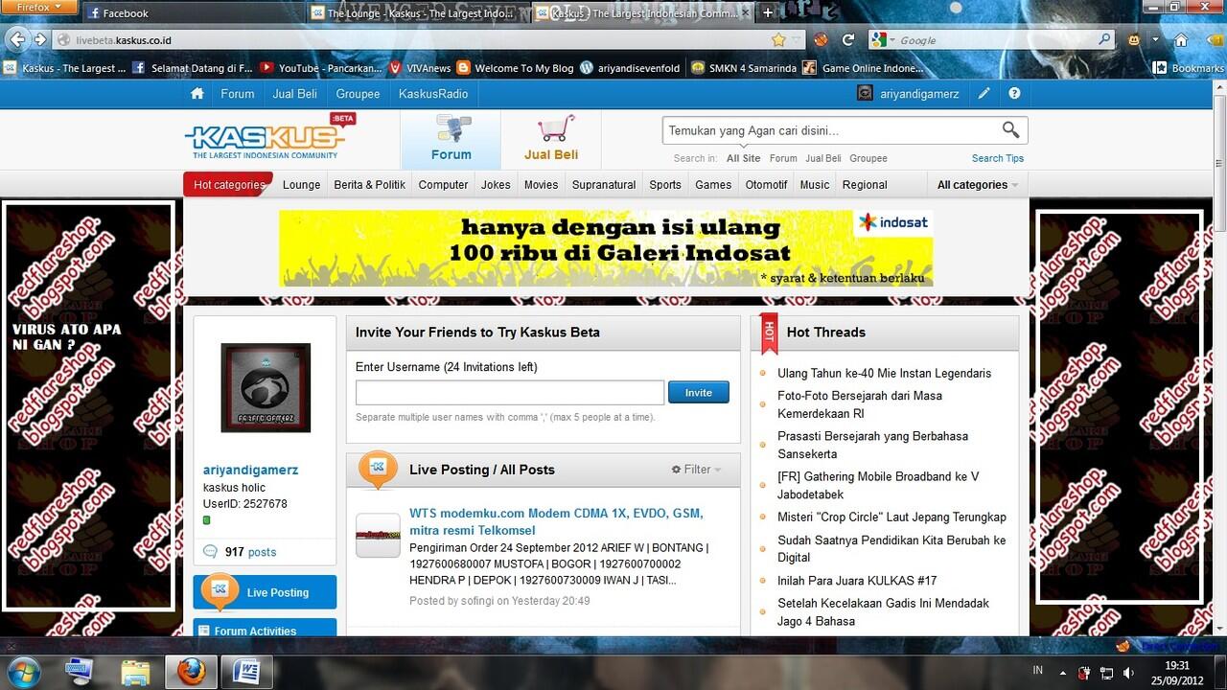The height and width of the screenshot is (690, 1227).
Task: Click the Firefox menu button
Action: 38,7
